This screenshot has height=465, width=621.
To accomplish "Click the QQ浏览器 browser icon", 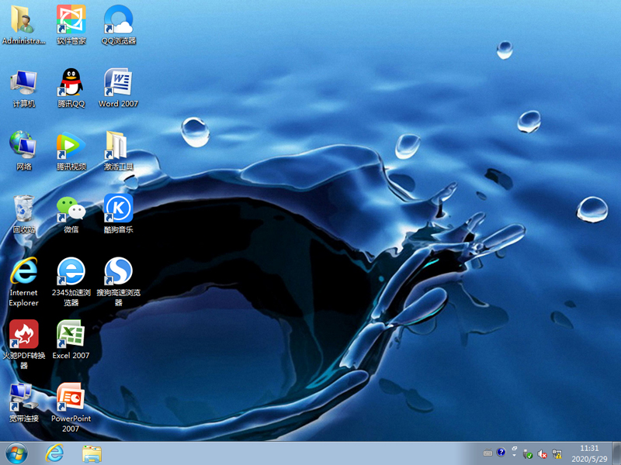I will tap(118, 21).
